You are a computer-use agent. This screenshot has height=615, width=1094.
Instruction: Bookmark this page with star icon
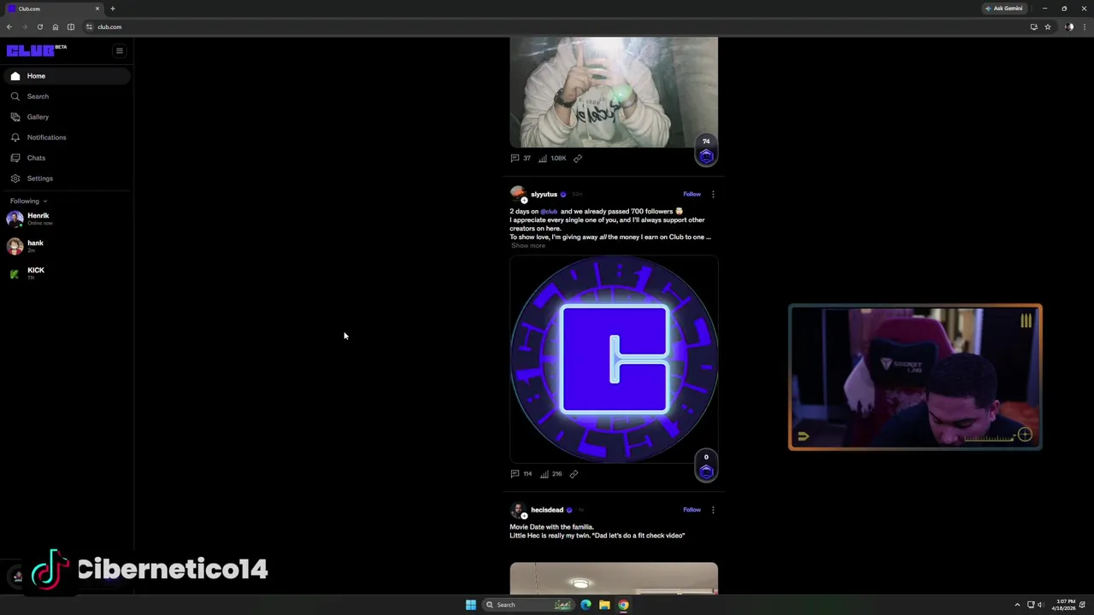coord(1048,26)
